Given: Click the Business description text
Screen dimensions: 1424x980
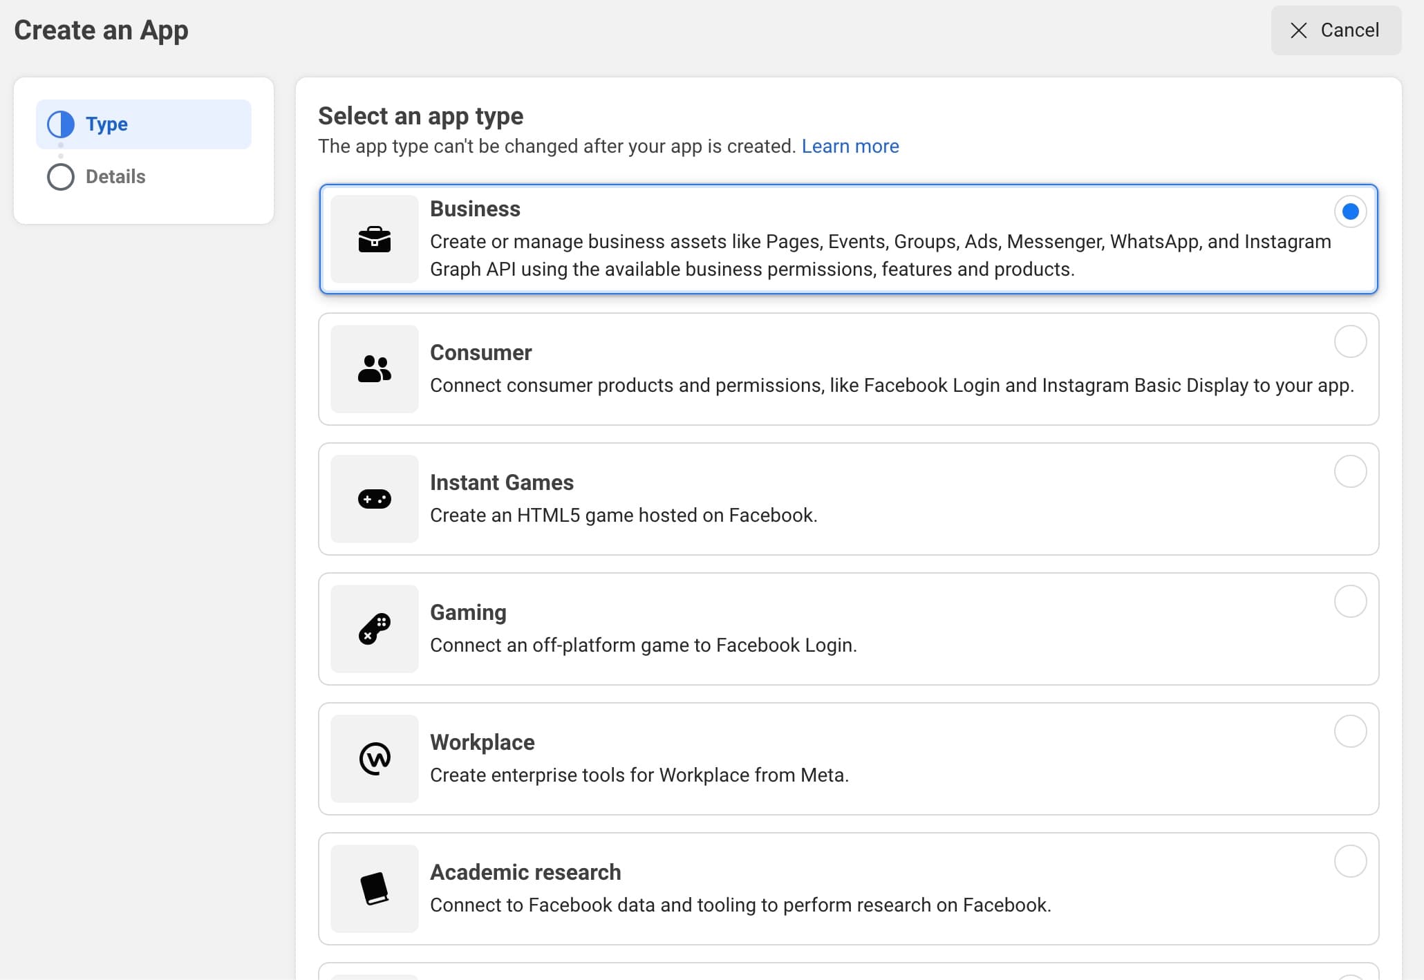Looking at the screenshot, I should 881,256.
